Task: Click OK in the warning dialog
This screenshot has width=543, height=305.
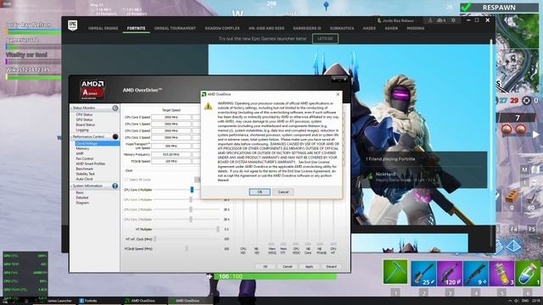Action: (260, 192)
